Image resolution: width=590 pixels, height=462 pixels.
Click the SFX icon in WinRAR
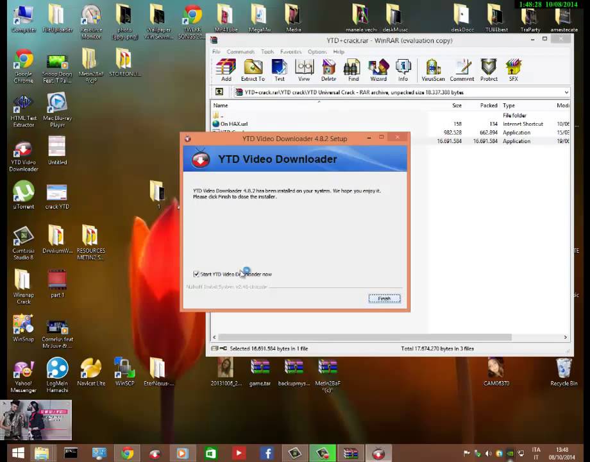pyautogui.click(x=514, y=71)
